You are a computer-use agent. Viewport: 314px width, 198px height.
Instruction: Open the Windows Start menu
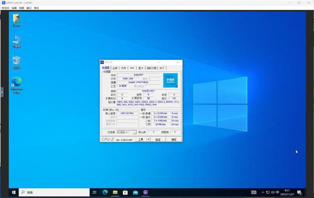tap(14, 192)
